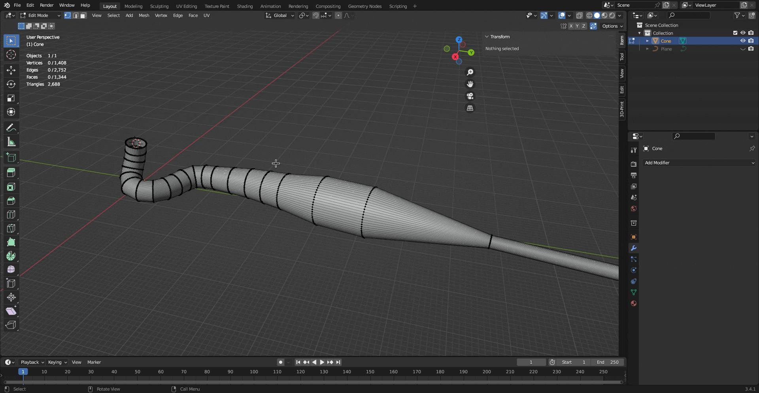This screenshot has height=393, width=759.
Task: Open Render properties tab icon
Action: click(x=634, y=164)
